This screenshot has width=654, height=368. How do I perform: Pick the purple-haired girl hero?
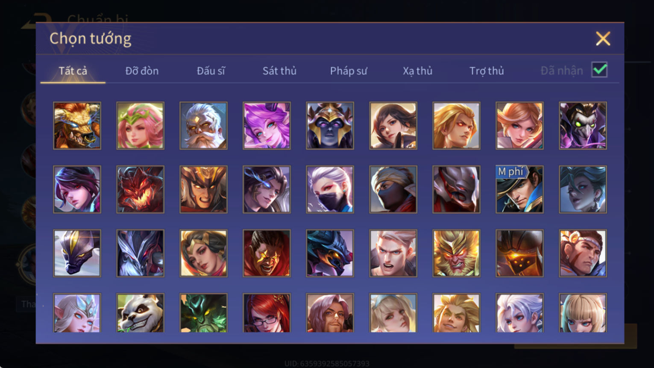tap(267, 126)
